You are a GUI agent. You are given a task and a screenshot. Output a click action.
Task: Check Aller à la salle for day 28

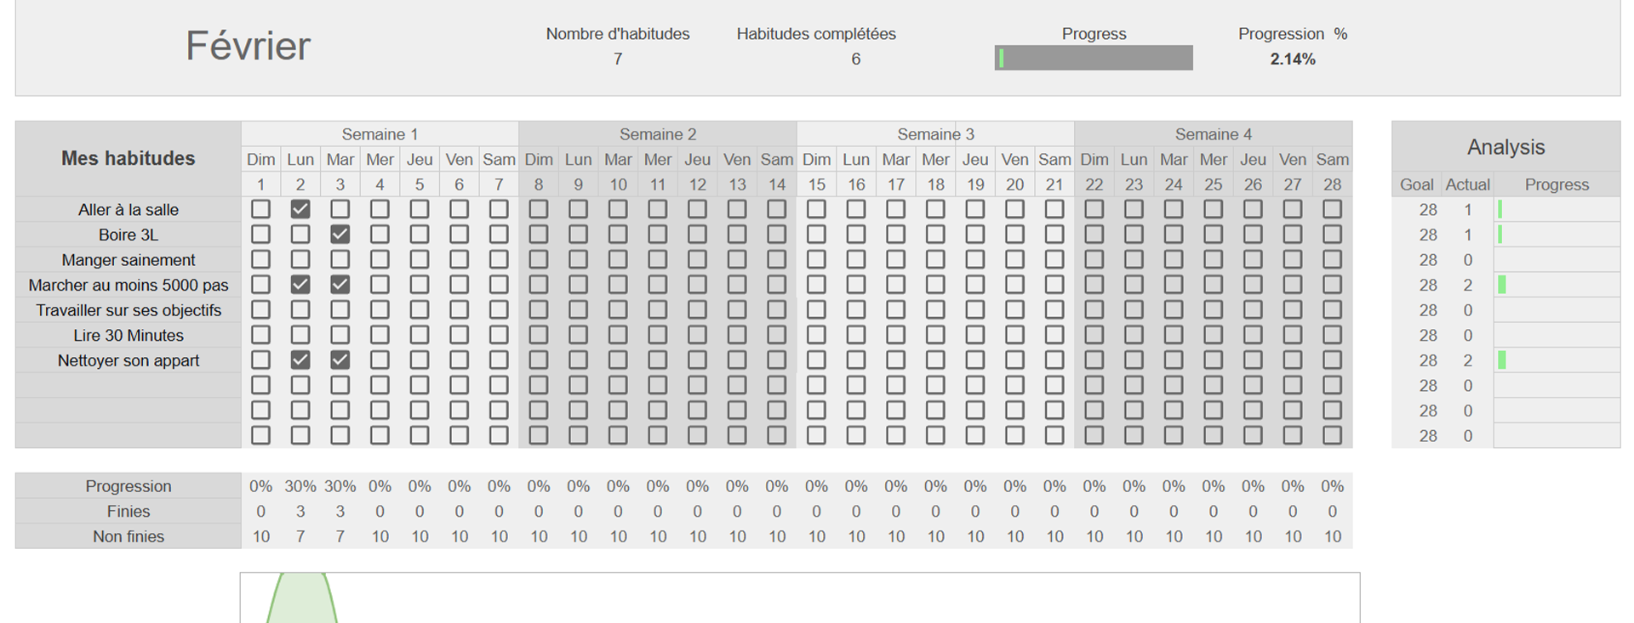1332,209
